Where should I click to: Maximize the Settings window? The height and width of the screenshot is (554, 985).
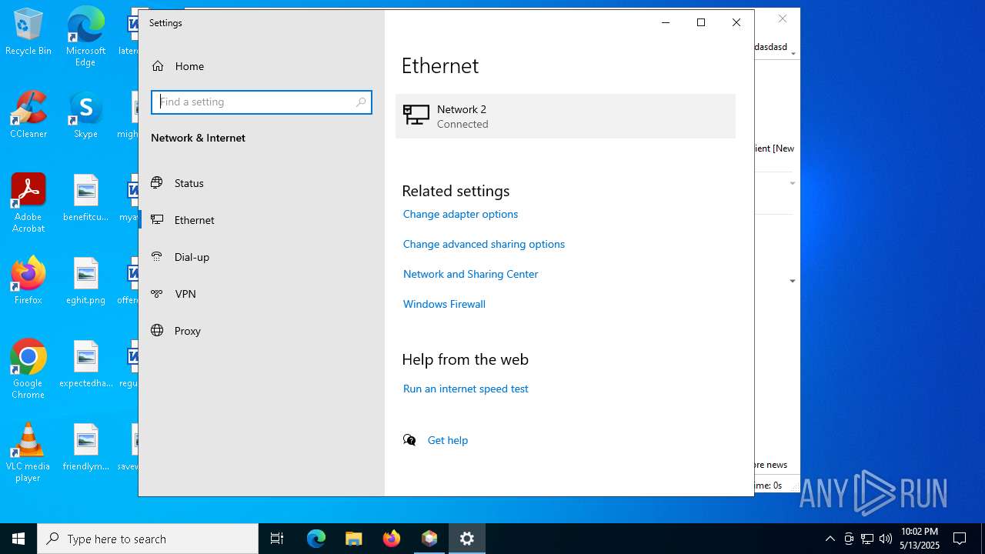(x=701, y=22)
